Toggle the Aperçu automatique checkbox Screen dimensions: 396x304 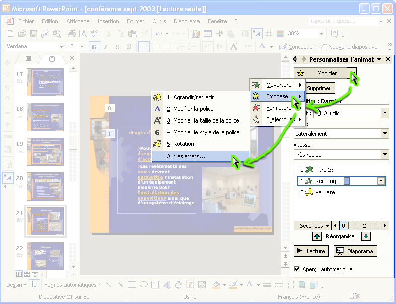pyautogui.click(x=297, y=269)
